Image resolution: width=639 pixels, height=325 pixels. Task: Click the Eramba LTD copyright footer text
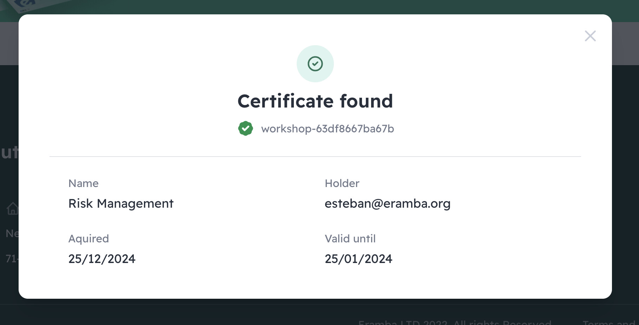click(455, 322)
